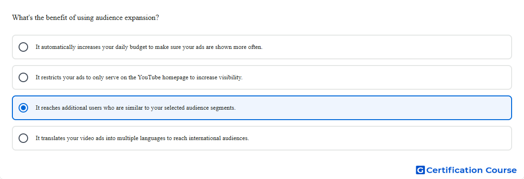This screenshot has height=179, width=524.
Task: Click text "It restricts your ads to only serve"
Action: click(x=77, y=77)
